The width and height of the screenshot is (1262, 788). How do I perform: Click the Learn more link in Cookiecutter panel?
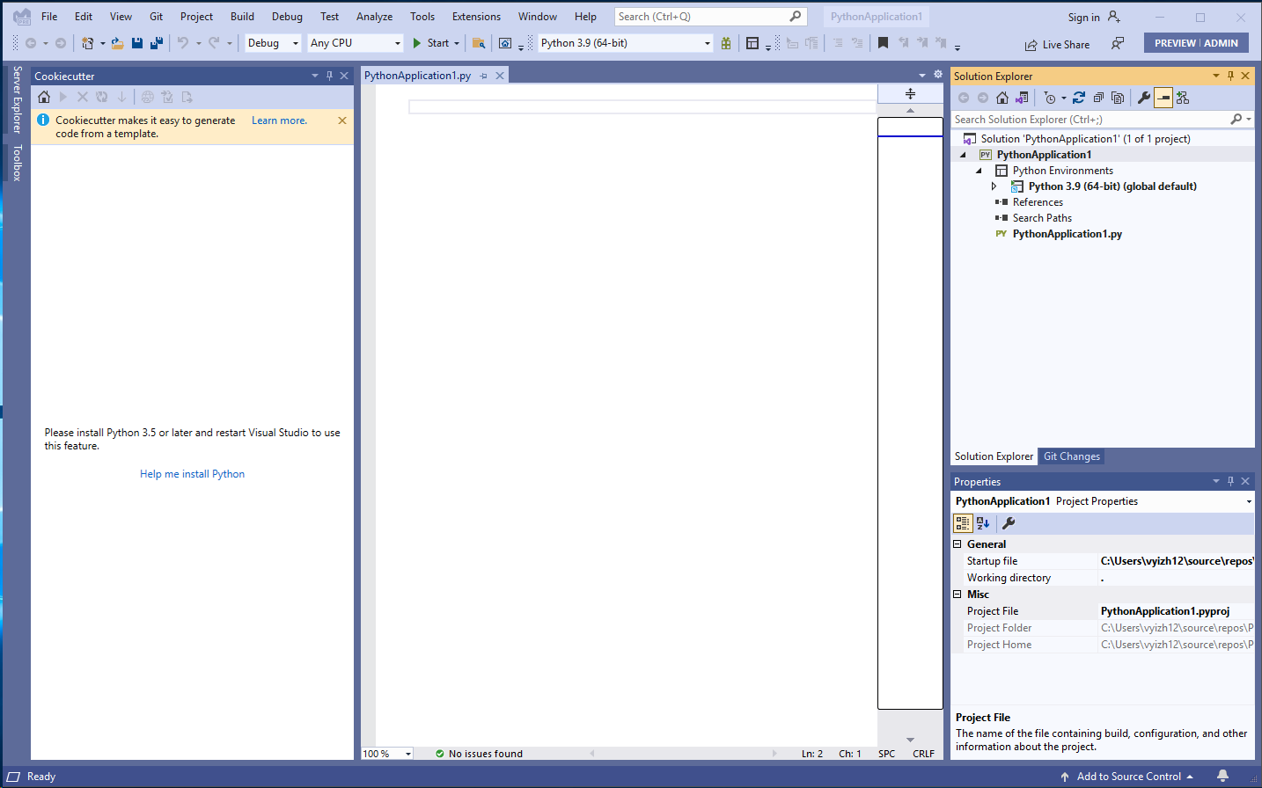[279, 120]
